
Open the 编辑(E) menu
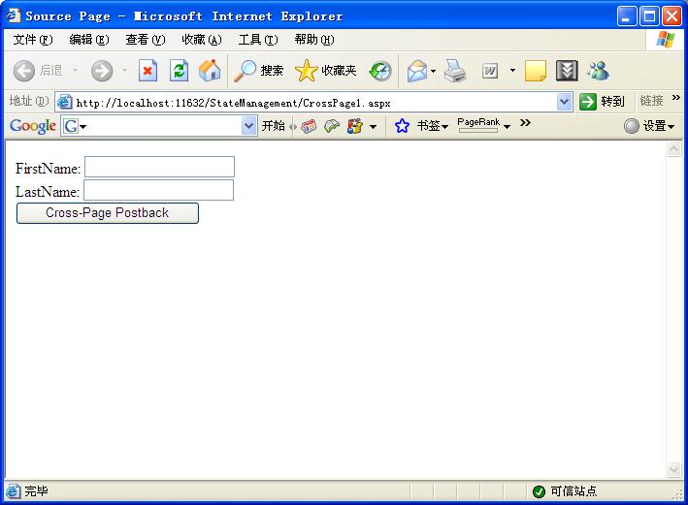coord(89,40)
